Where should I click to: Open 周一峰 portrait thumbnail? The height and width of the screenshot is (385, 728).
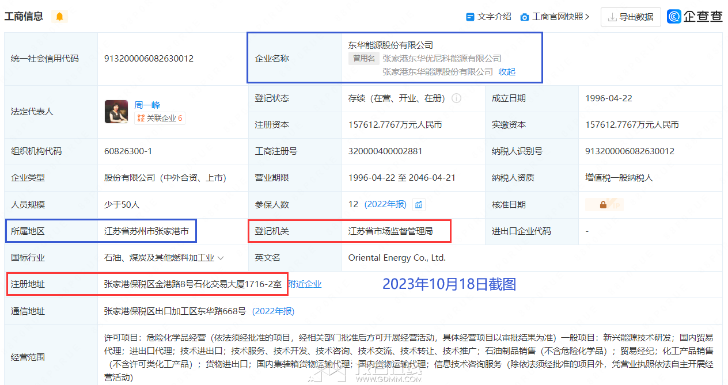coord(116,112)
